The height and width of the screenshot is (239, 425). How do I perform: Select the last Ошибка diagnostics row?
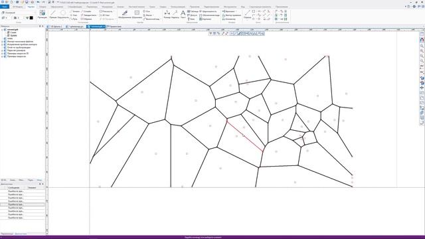click(22, 218)
